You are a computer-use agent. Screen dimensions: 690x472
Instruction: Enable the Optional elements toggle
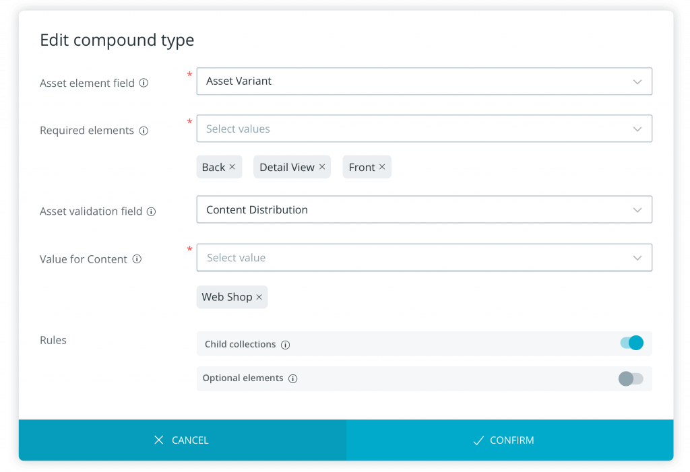[x=631, y=378]
